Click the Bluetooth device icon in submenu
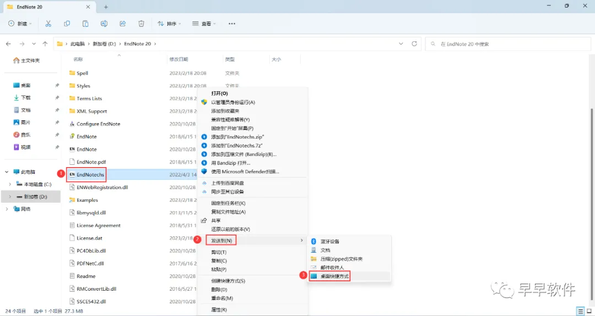 [313, 241]
